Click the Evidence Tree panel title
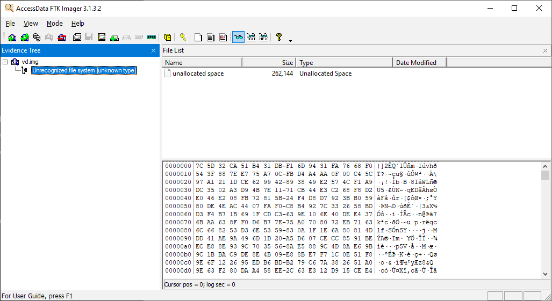Image resolution: width=552 pixels, height=301 pixels. 21,50
